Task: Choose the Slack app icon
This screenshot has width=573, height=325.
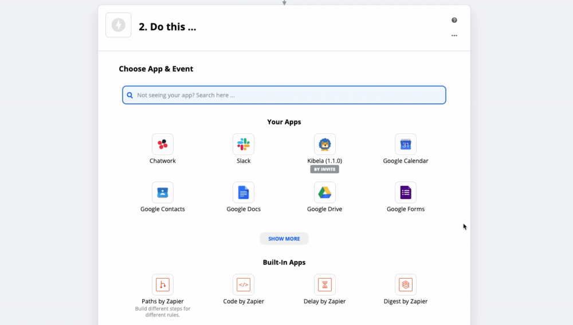Action: pyautogui.click(x=244, y=144)
